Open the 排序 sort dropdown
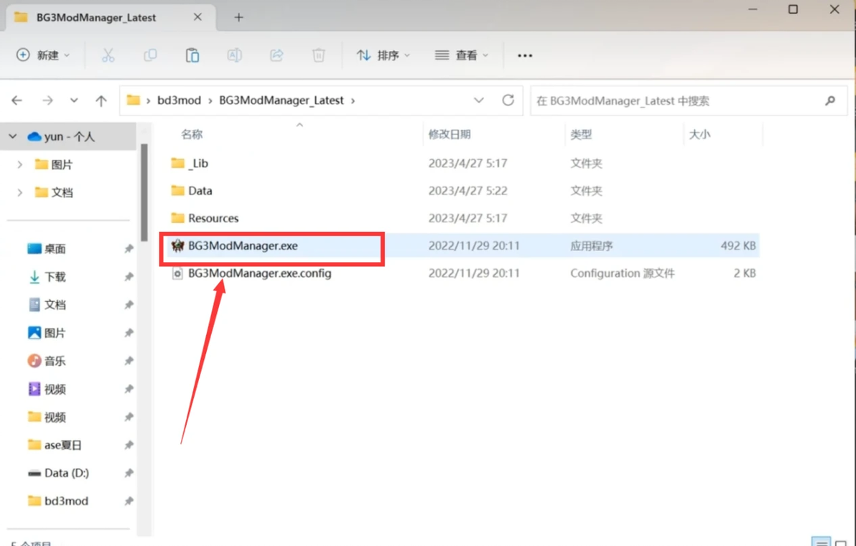Image resolution: width=856 pixels, height=546 pixels. (383, 55)
